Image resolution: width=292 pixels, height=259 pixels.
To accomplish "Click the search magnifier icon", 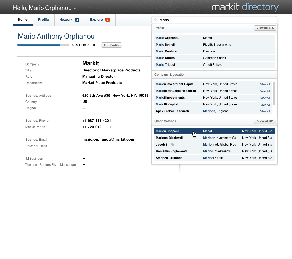I will 156,20.
